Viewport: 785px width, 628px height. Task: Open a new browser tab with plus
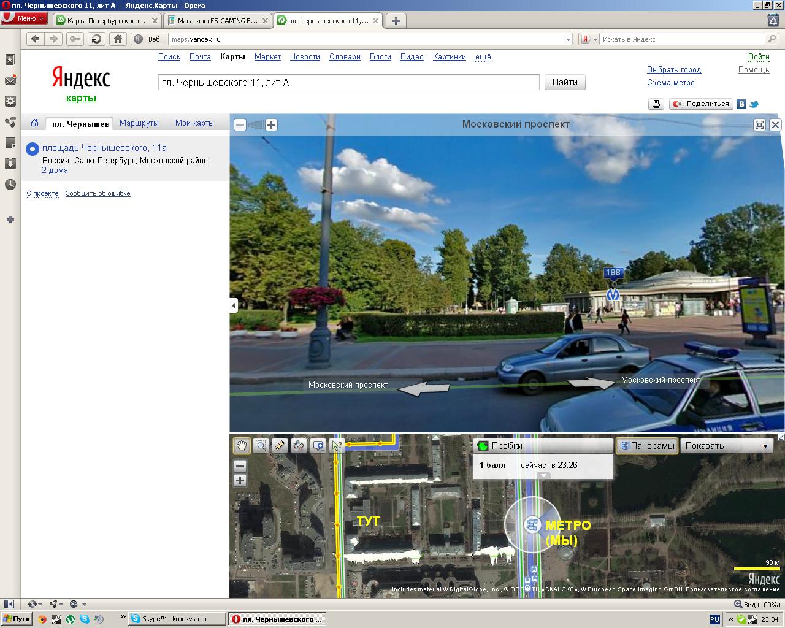click(x=396, y=21)
